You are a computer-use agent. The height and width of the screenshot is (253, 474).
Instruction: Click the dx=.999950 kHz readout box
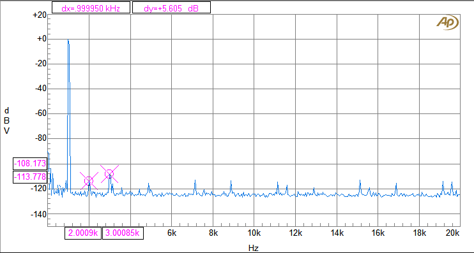coord(91,8)
